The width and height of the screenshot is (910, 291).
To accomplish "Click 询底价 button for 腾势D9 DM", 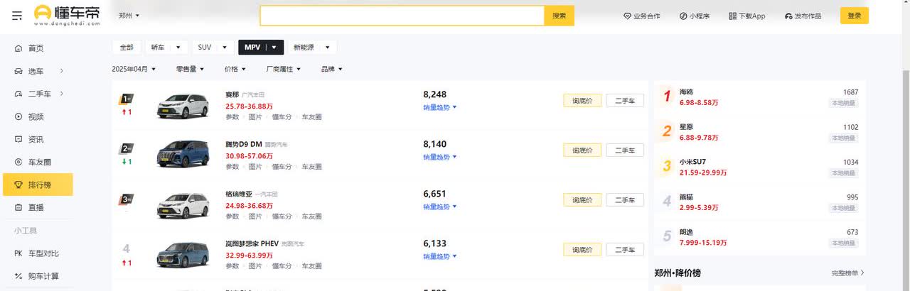I will coord(582,150).
